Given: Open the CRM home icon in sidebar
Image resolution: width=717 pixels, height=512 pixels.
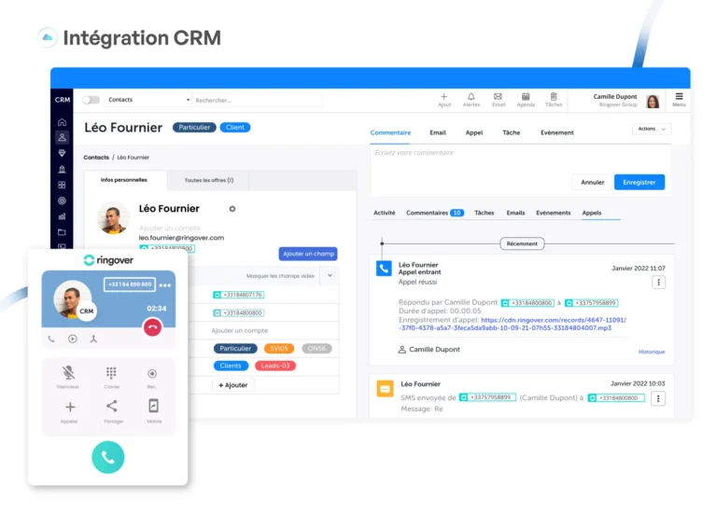Looking at the screenshot, I should [x=62, y=122].
